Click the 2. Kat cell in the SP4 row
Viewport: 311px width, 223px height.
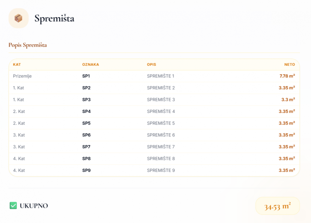pos(19,111)
